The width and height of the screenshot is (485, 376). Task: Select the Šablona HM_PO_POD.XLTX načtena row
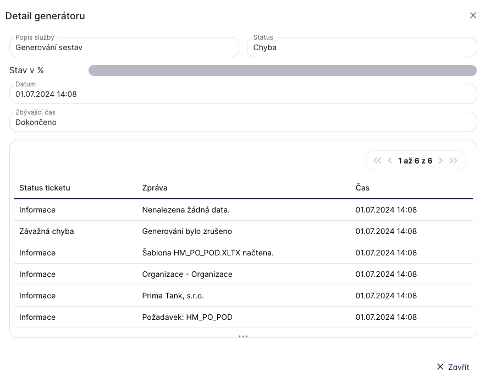coord(242,253)
